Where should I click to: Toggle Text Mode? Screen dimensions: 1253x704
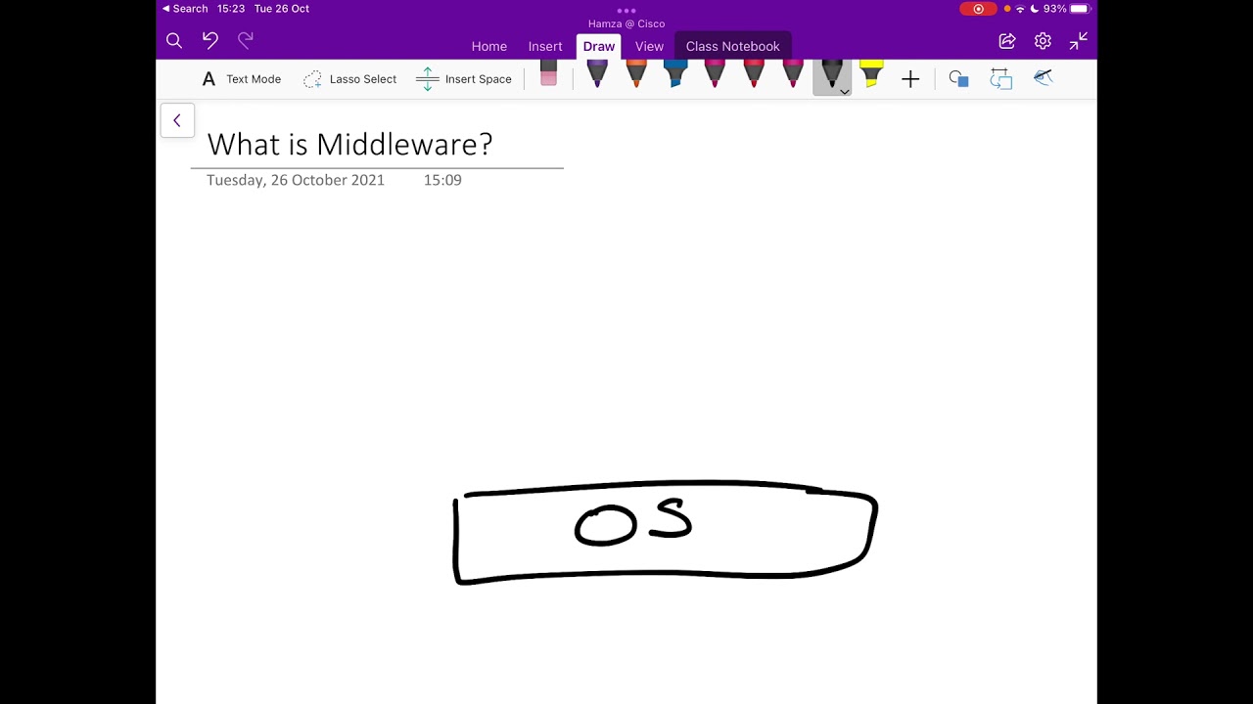click(241, 79)
